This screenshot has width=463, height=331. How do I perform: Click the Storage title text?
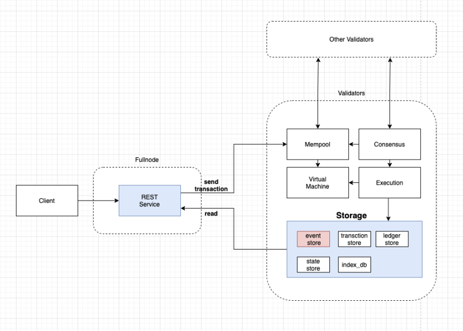(x=352, y=215)
